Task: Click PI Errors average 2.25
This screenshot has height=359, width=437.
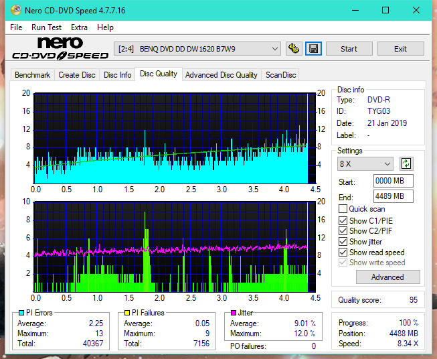Action: pos(96,324)
